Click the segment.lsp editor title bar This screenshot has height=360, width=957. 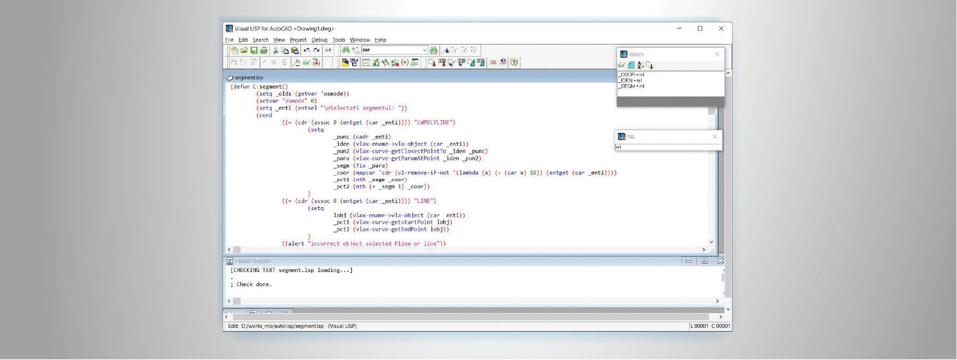[x=421, y=78]
